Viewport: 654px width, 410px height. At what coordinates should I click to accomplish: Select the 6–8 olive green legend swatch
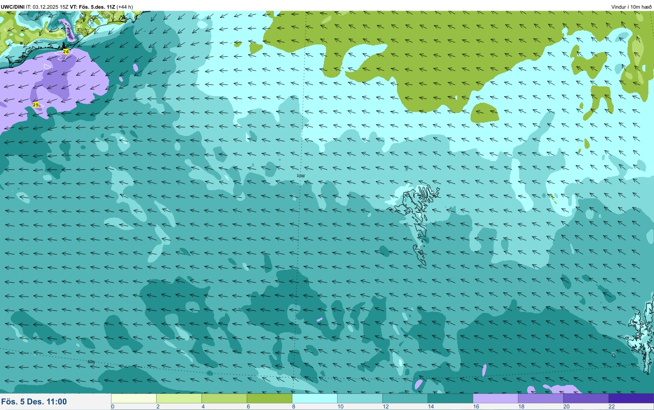click(x=269, y=398)
